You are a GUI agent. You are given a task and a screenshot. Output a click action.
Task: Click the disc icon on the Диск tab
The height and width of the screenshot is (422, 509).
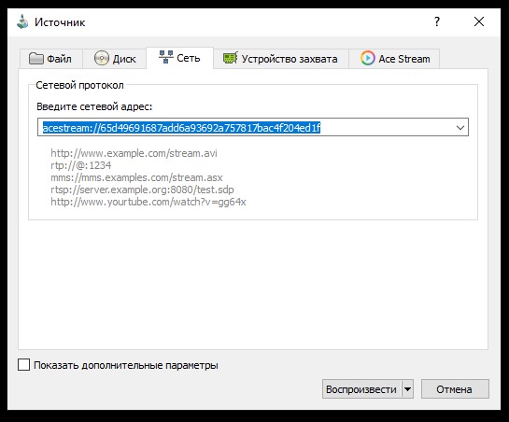click(102, 59)
